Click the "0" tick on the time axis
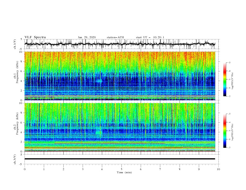This screenshot has height=190, width=246. click(25, 169)
